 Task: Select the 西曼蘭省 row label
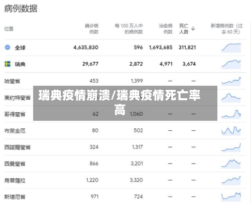click(15, 164)
